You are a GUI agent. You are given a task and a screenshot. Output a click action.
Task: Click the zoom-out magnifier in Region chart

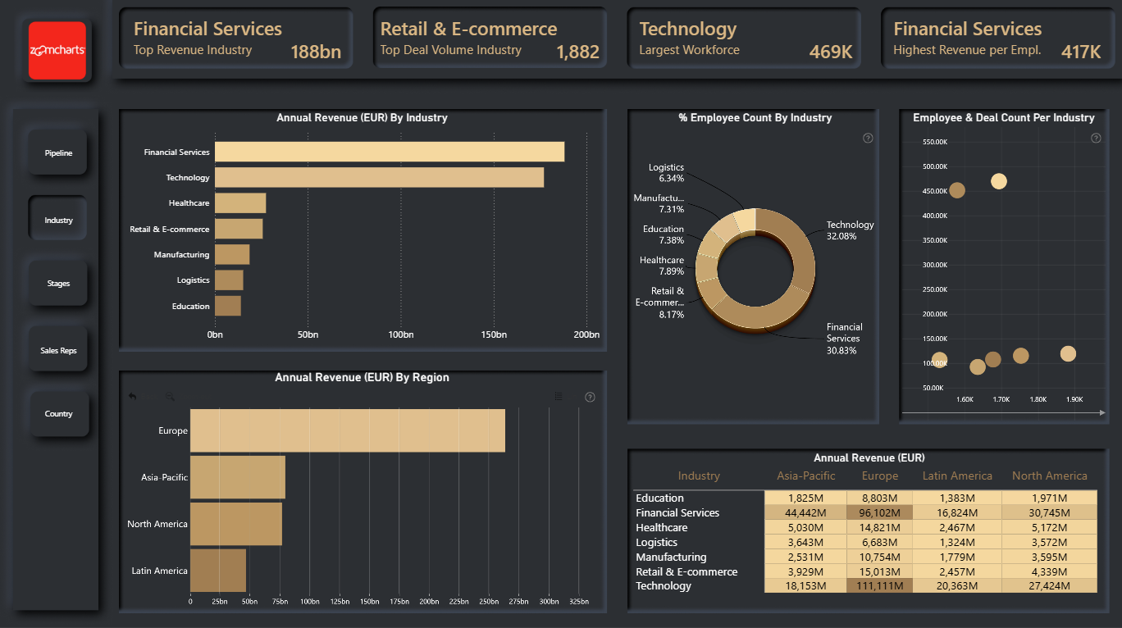(x=171, y=397)
